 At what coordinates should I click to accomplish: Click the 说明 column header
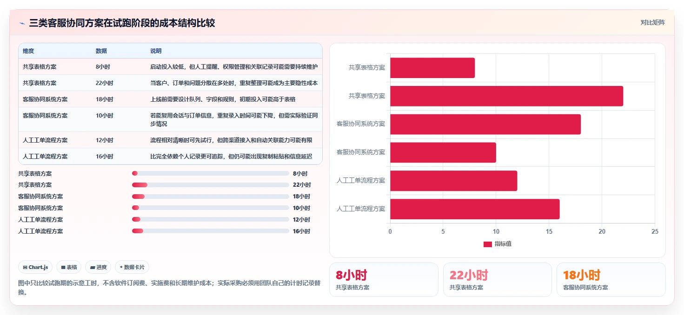click(156, 51)
